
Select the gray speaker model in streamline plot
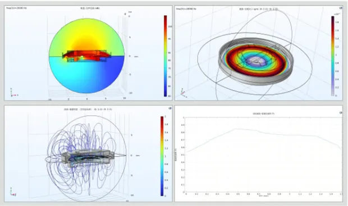click(x=88, y=158)
